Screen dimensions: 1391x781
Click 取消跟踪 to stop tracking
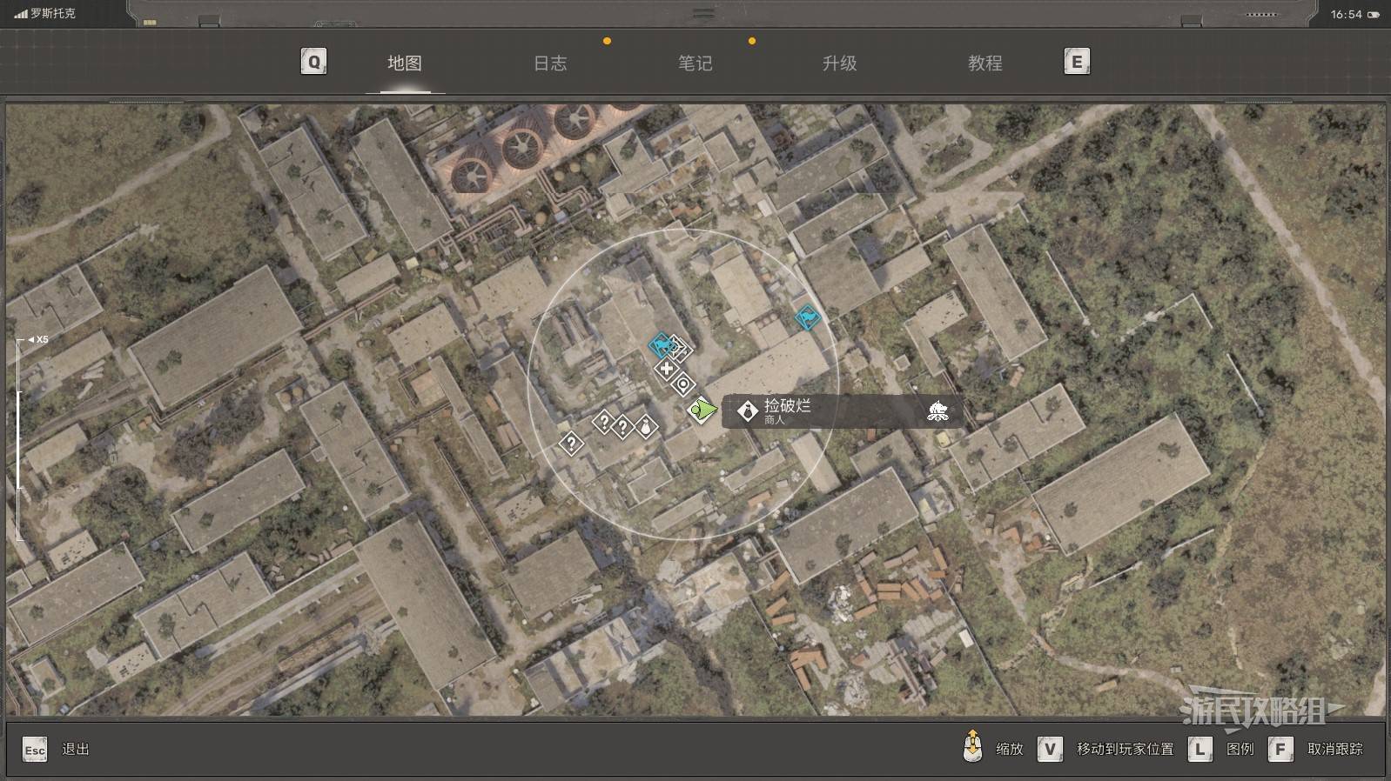[1335, 749]
